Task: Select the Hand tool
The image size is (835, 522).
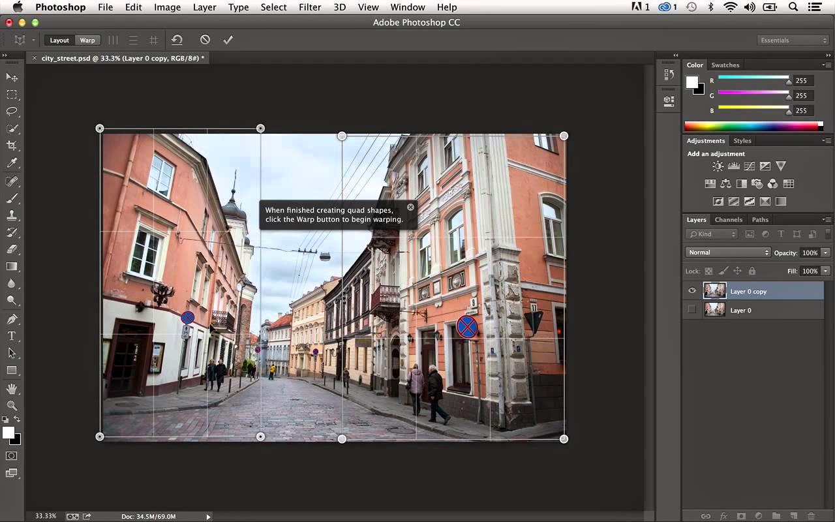Action: coord(12,389)
